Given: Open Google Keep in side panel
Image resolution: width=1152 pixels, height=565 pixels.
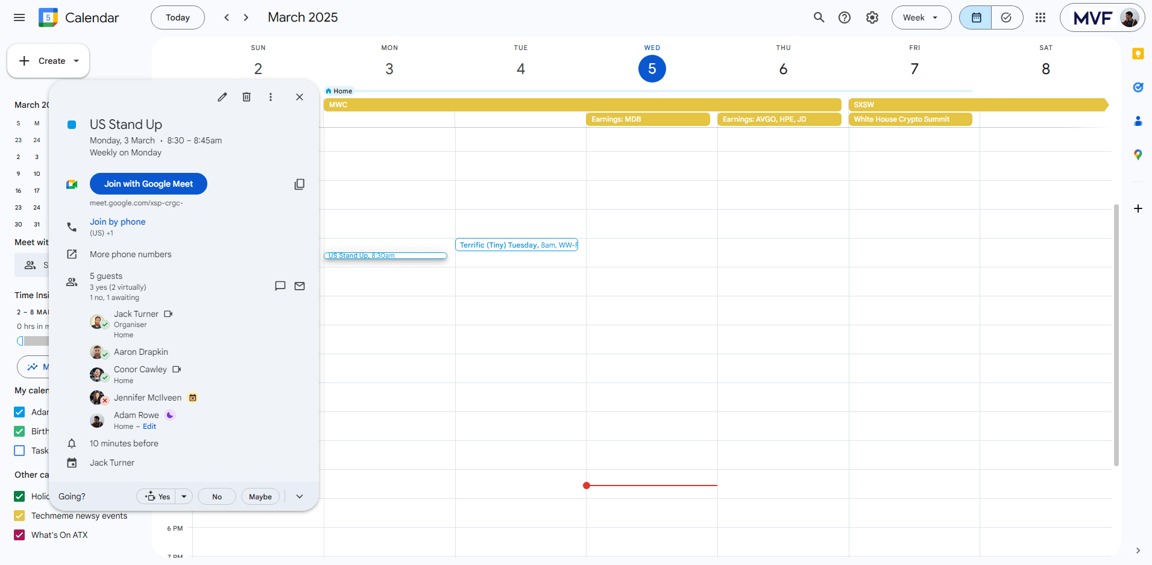Looking at the screenshot, I should click(1138, 54).
